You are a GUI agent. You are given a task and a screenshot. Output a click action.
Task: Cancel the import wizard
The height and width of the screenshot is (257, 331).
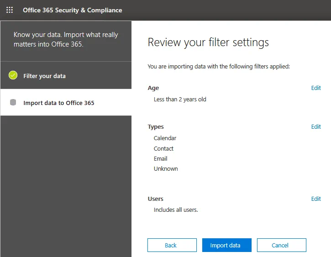pos(280,245)
